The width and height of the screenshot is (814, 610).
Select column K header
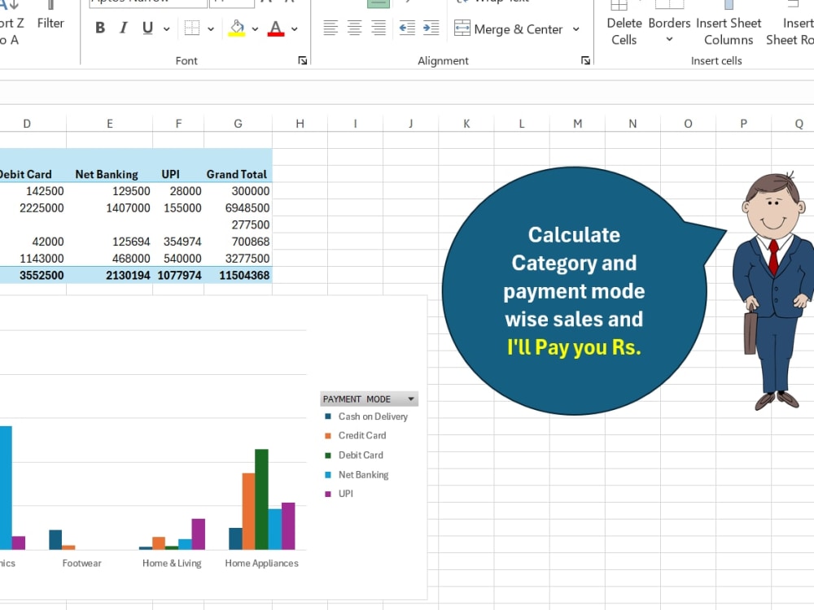click(466, 124)
